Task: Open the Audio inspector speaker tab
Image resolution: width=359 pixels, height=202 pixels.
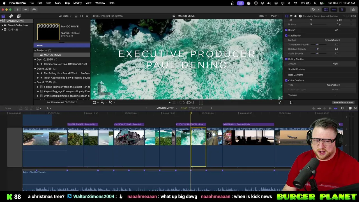Action: (296, 16)
